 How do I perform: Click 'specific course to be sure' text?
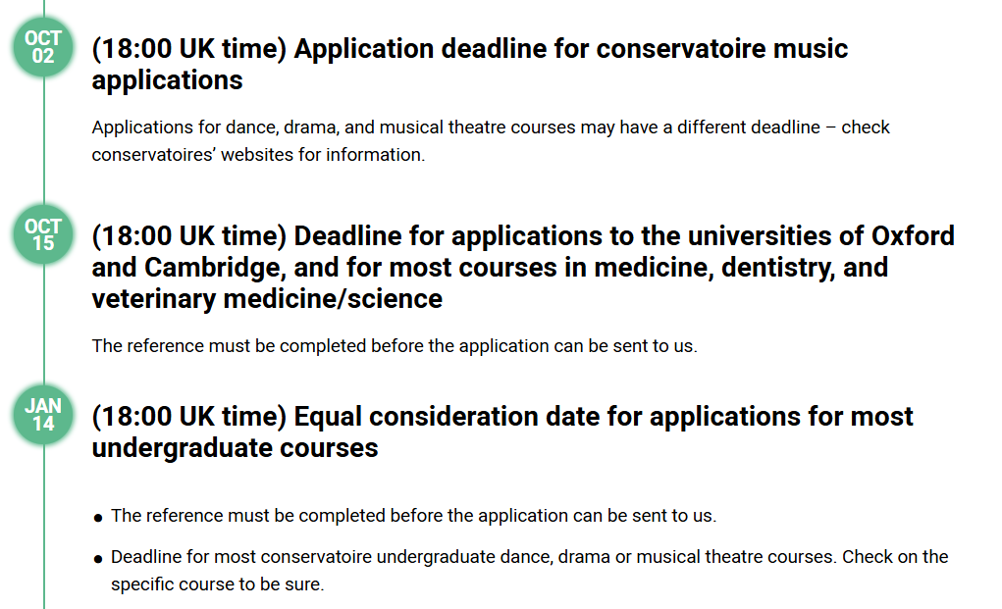click(217, 584)
